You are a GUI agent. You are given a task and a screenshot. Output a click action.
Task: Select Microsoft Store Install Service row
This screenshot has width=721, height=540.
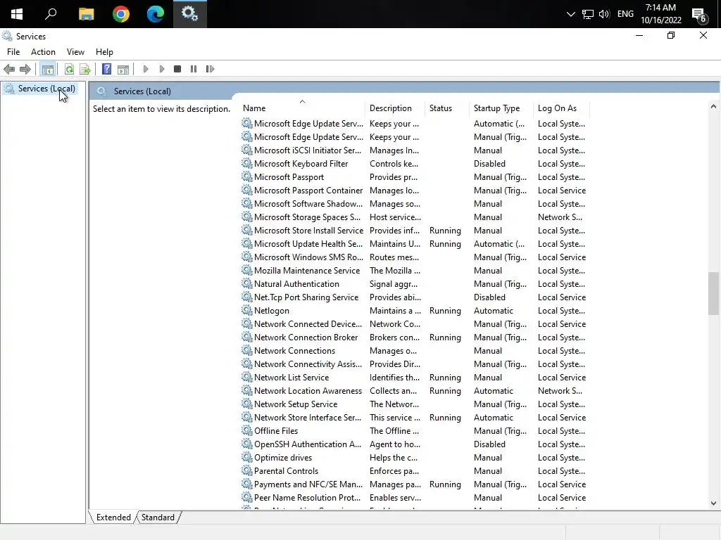(415, 231)
